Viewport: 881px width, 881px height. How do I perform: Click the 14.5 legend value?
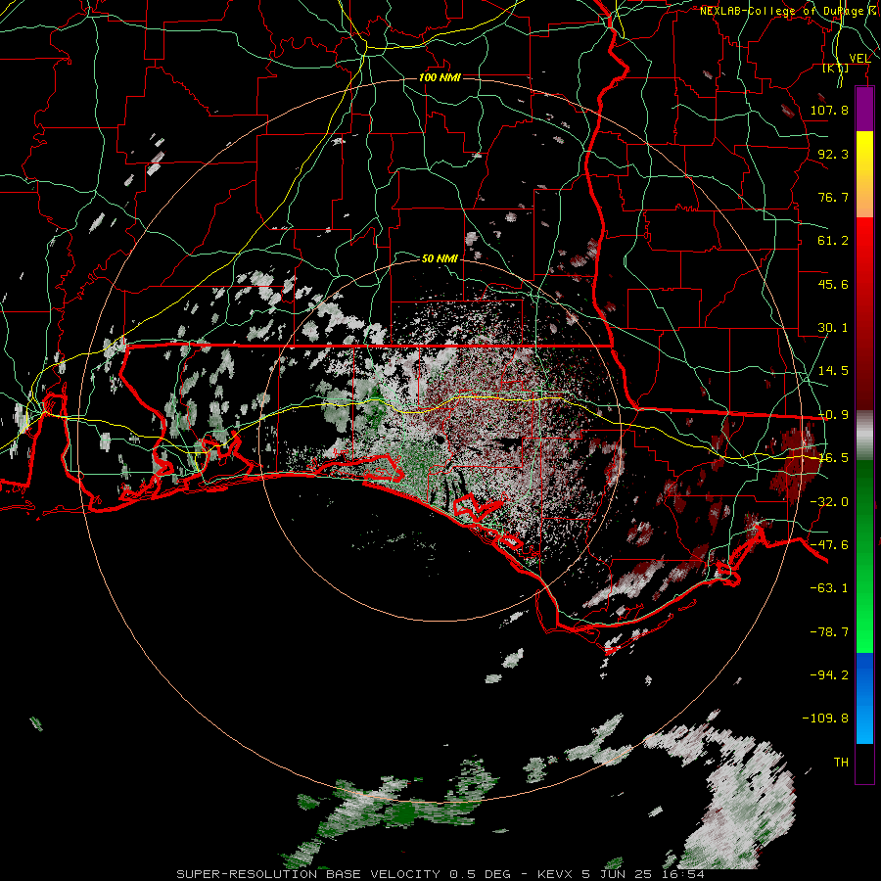coord(833,371)
